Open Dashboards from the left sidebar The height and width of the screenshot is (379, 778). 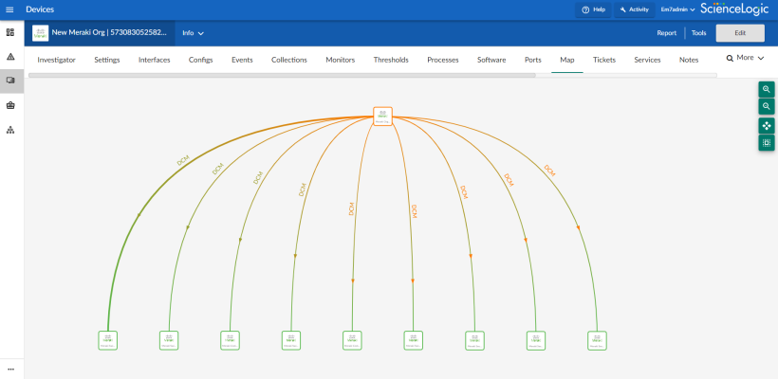(x=10, y=32)
